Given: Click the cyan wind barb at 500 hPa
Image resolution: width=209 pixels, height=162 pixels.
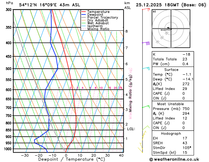Looking at the screenshot, I should (x=146, y=68).
